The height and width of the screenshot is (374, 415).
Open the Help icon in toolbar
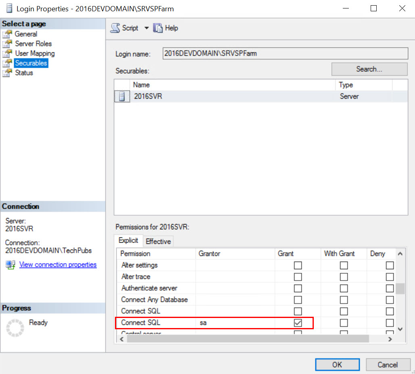(x=158, y=28)
